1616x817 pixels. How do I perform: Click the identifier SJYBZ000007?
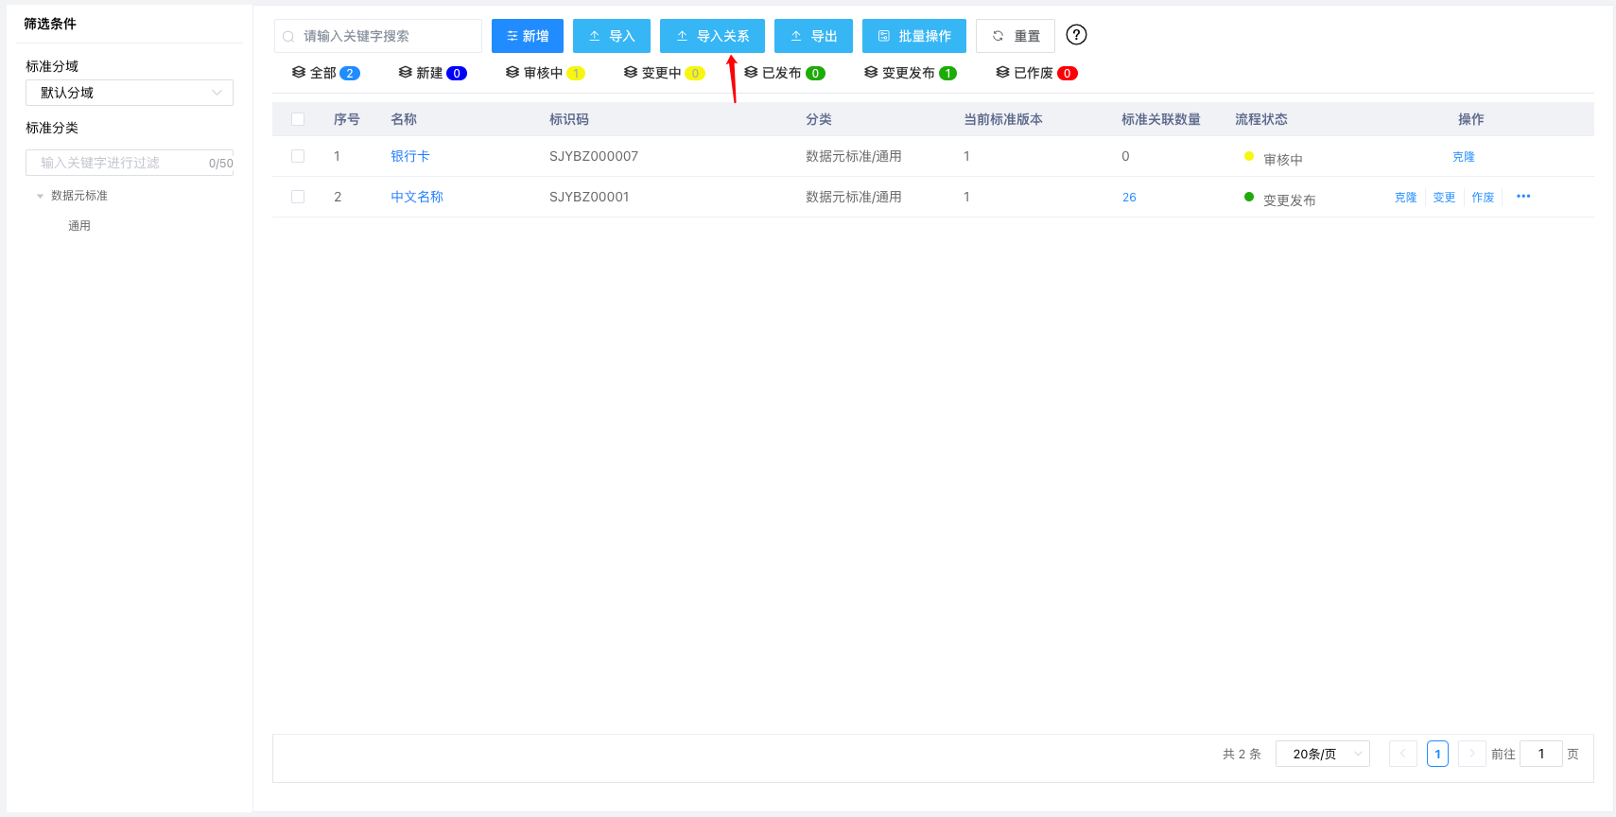(594, 156)
